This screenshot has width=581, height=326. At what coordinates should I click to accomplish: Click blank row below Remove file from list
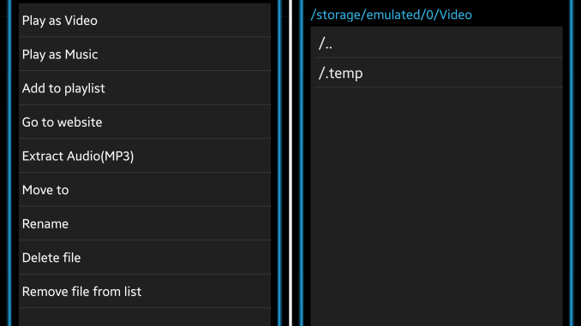[x=145, y=317]
